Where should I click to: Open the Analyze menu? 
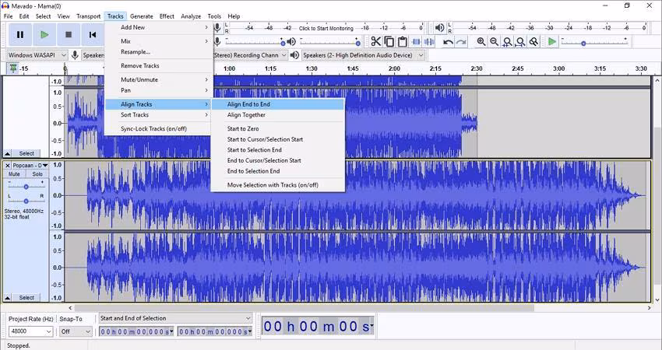pyautogui.click(x=191, y=16)
